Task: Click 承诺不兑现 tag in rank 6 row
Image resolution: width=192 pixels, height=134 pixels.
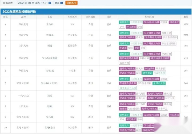Action: coord(159,83)
